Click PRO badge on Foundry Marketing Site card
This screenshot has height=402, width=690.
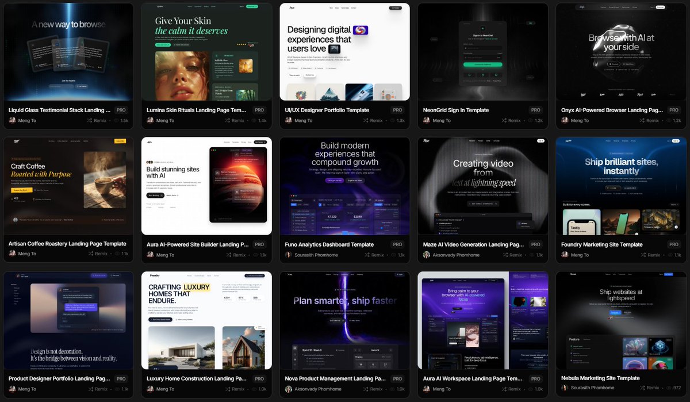click(x=673, y=244)
